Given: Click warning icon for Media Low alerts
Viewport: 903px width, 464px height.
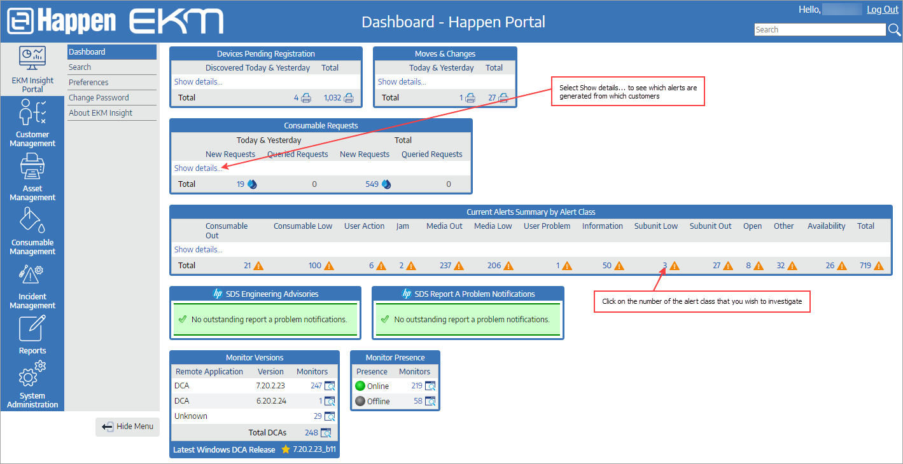Looking at the screenshot, I should point(508,266).
